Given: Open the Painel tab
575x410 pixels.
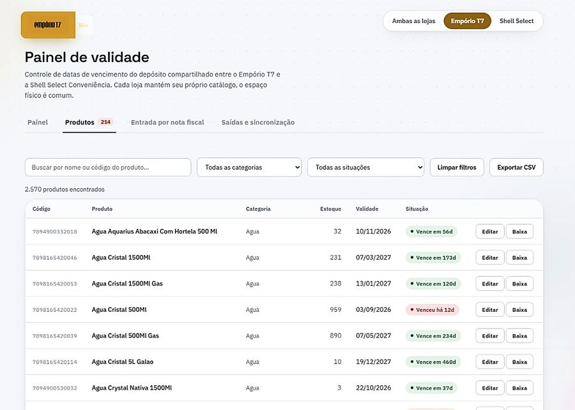Looking at the screenshot, I should [38, 122].
